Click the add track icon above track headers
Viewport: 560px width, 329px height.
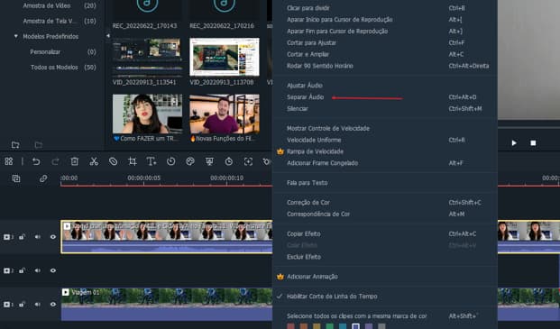(16, 178)
